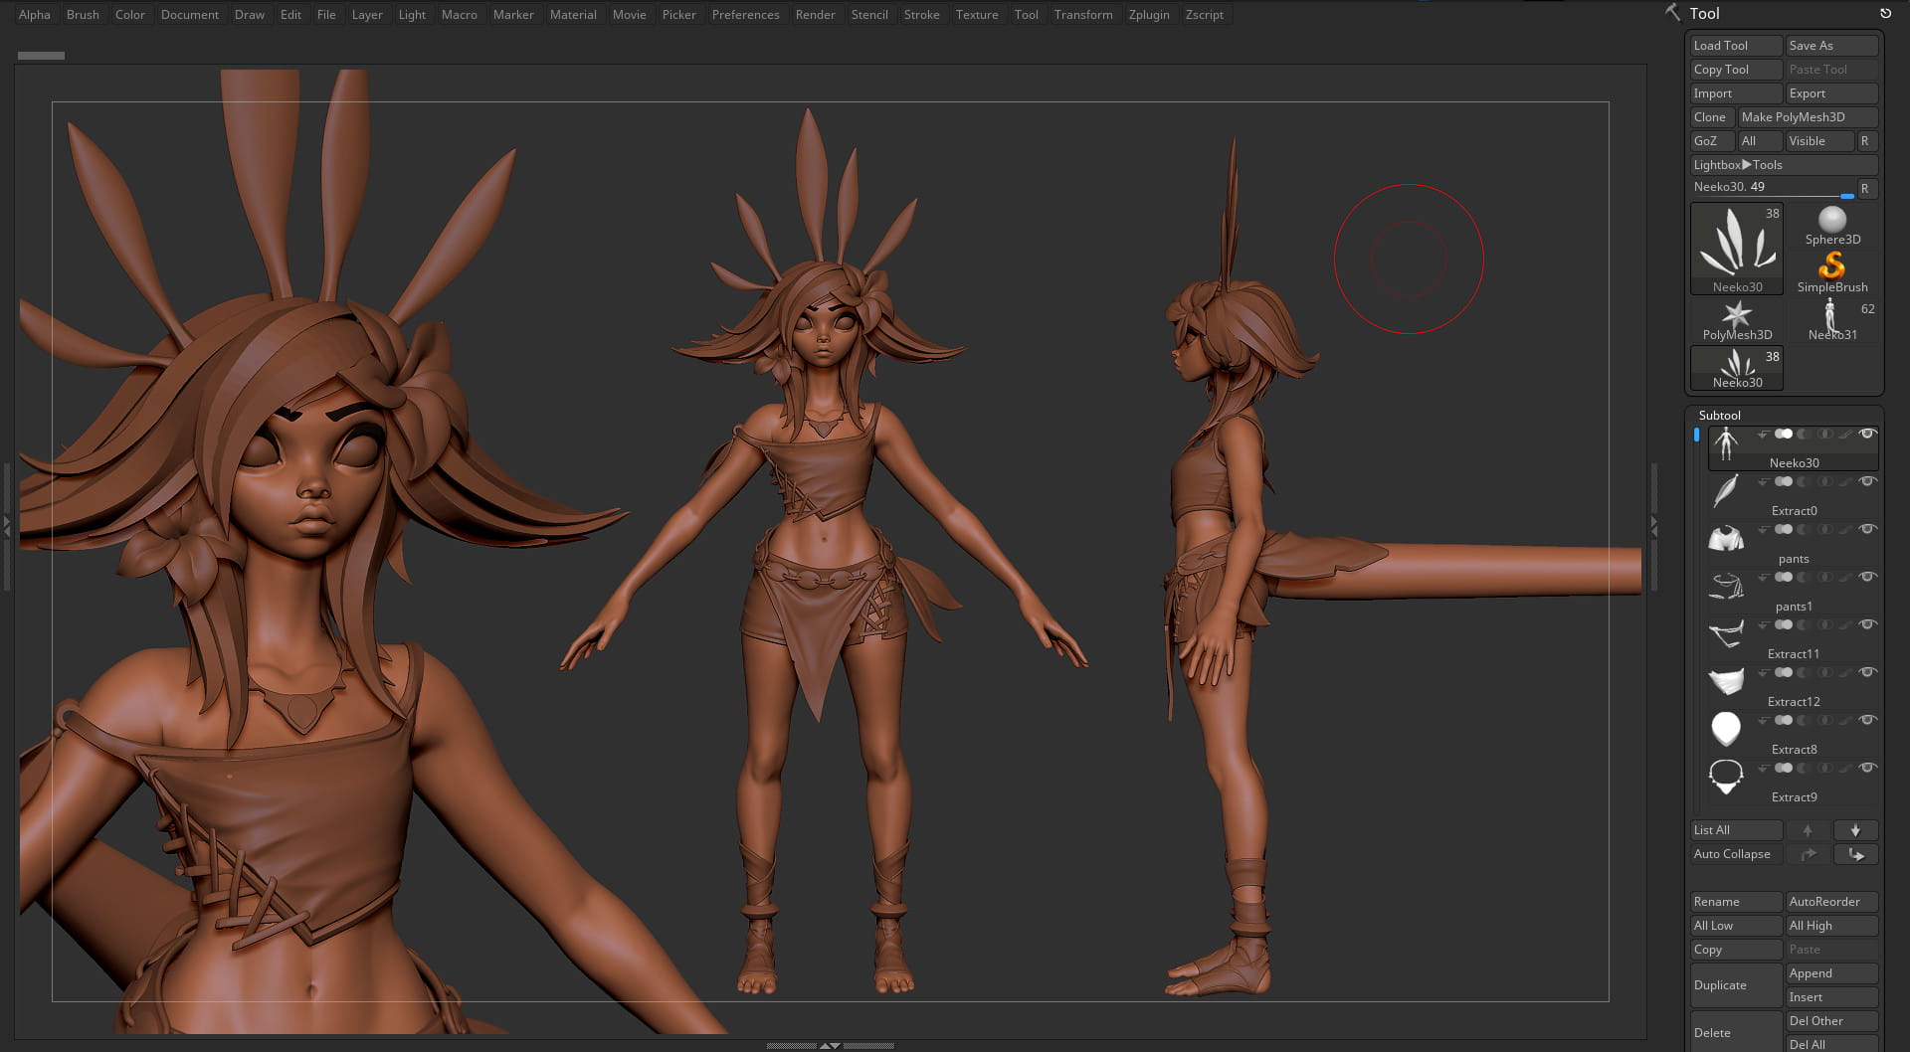Hide the Extract0 subtool with eye icon

coord(1867,481)
